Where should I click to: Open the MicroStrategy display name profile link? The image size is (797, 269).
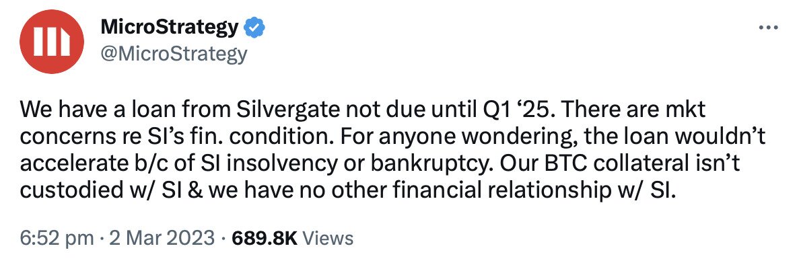[170, 28]
